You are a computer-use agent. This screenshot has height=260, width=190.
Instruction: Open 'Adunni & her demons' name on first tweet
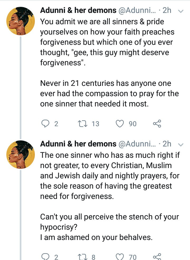(x=78, y=11)
